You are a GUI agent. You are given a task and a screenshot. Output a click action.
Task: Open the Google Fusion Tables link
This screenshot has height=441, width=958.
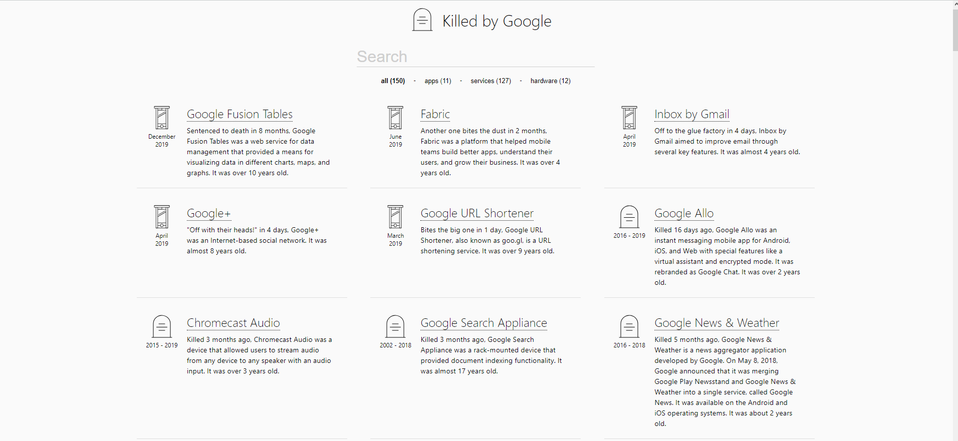point(239,114)
